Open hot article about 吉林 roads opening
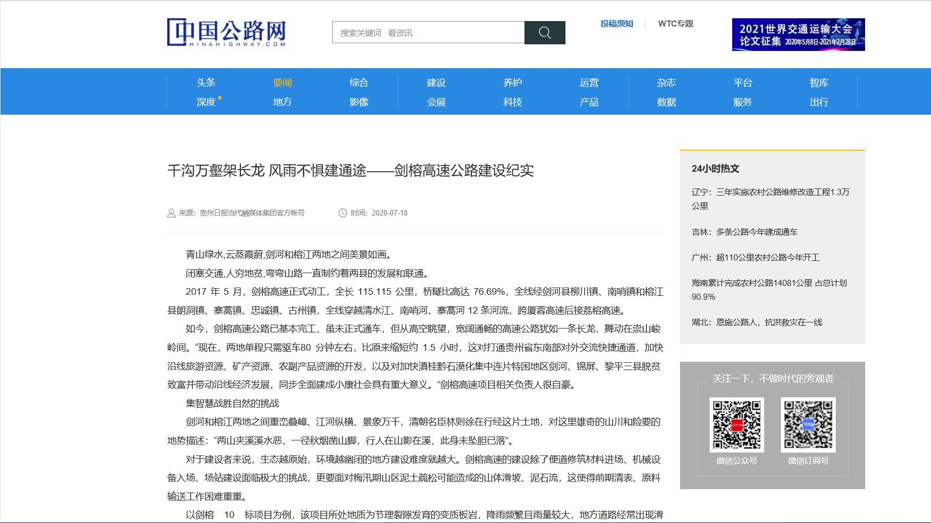Image resolution: width=931 pixels, height=523 pixels. click(744, 232)
